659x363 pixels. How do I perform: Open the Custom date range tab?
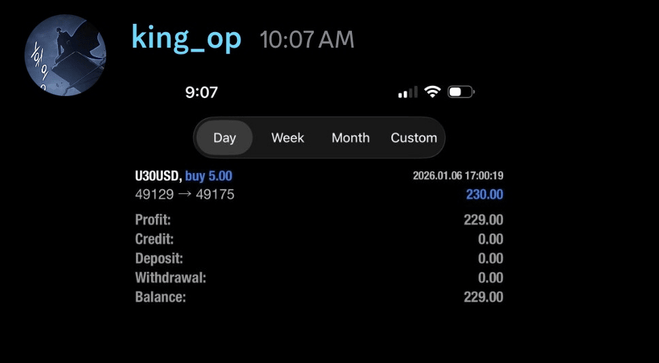coord(413,138)
